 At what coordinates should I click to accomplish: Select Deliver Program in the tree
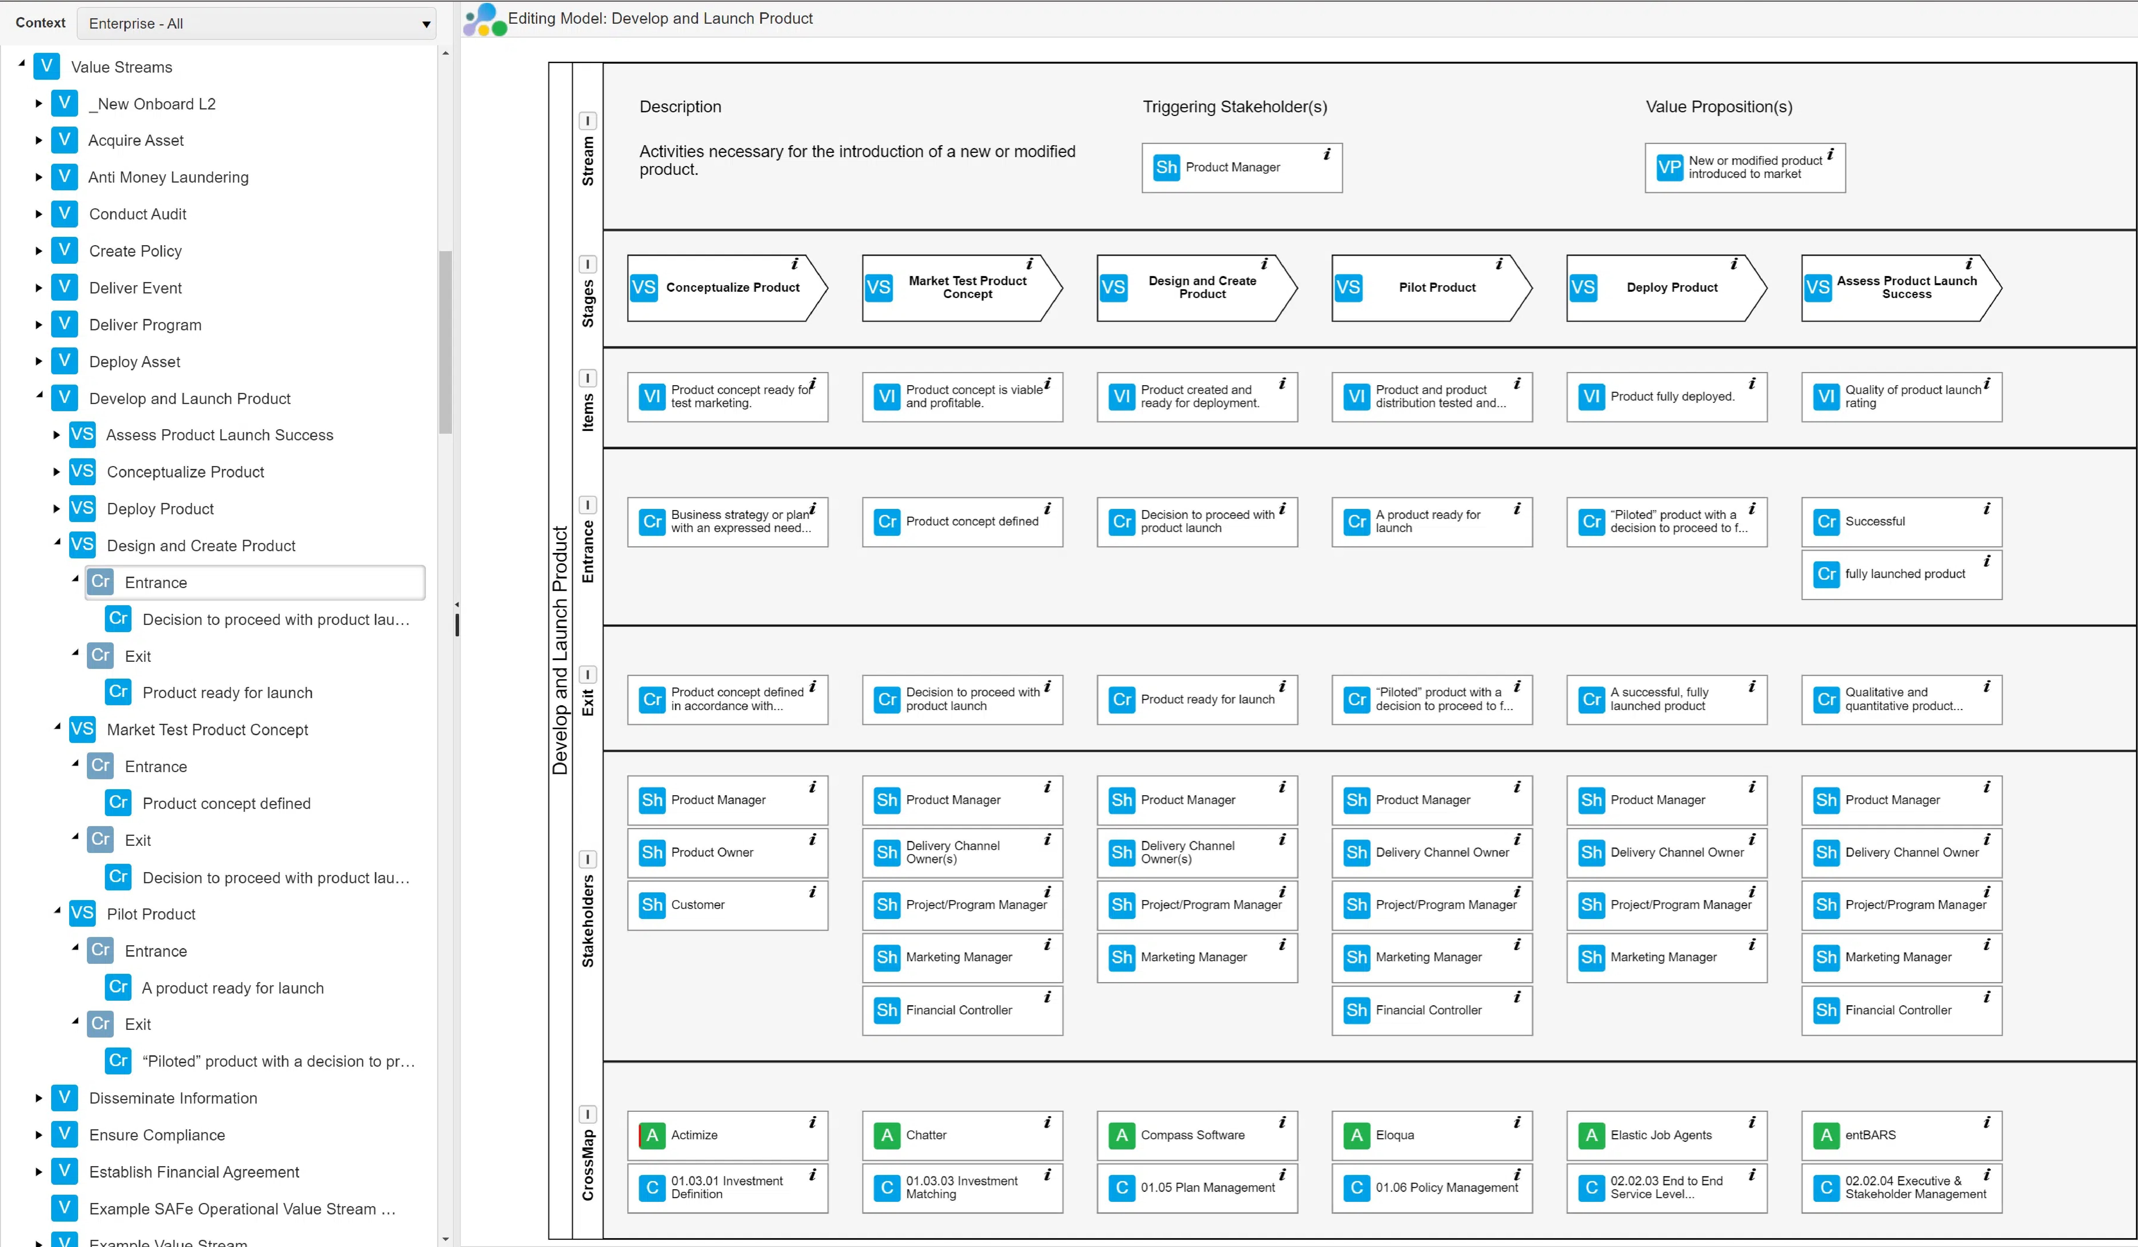[145, 325]
